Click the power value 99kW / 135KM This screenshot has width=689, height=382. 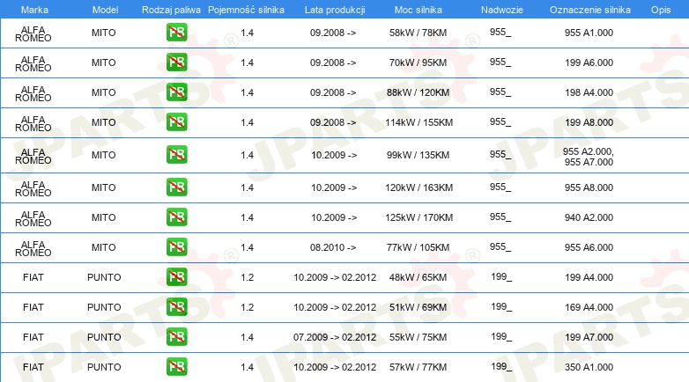tap(418, 155)
